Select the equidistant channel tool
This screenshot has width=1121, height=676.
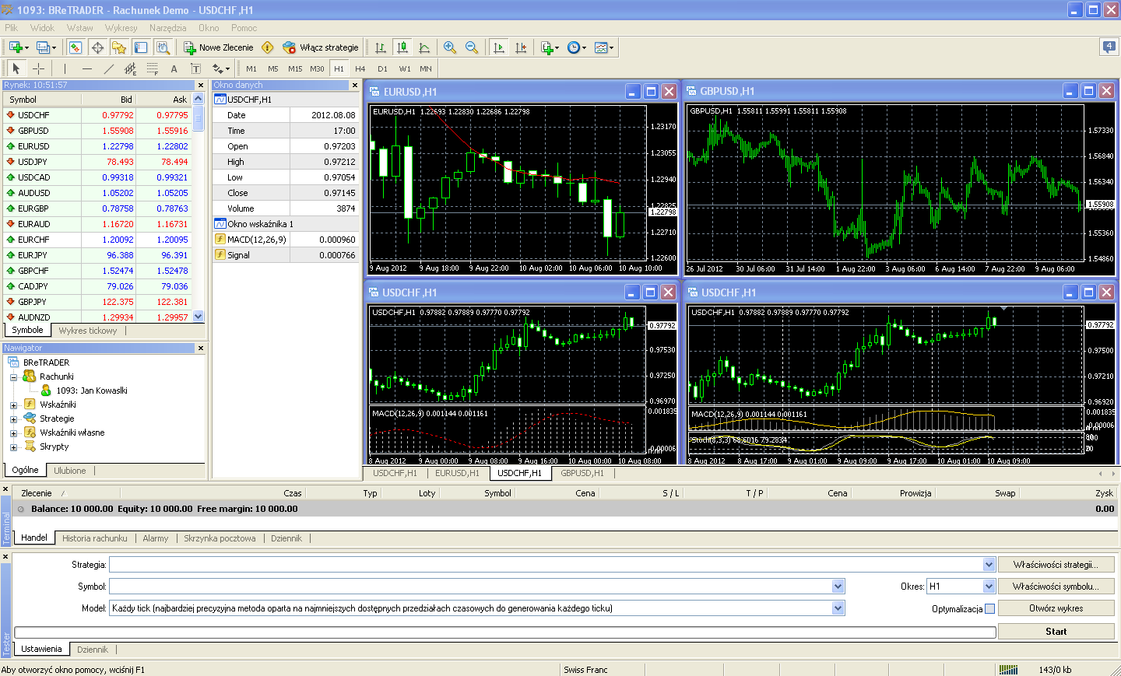click(131, 68)
